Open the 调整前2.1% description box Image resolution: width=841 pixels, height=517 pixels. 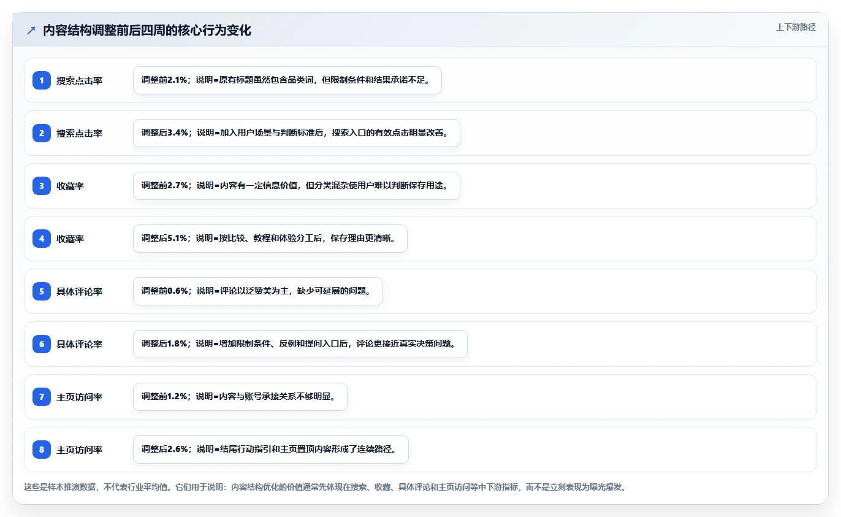click(x=287, y=80)
